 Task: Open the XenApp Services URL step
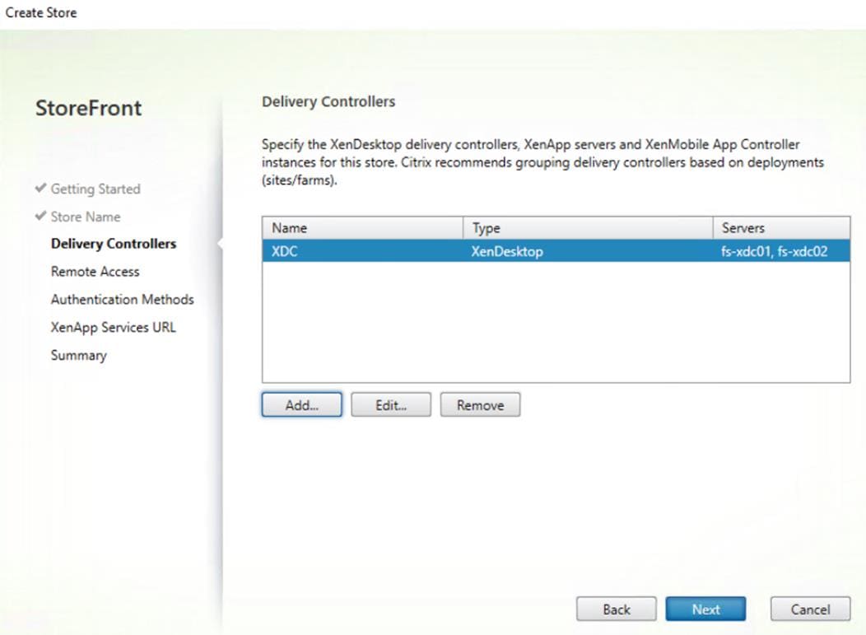click(114, 327)
